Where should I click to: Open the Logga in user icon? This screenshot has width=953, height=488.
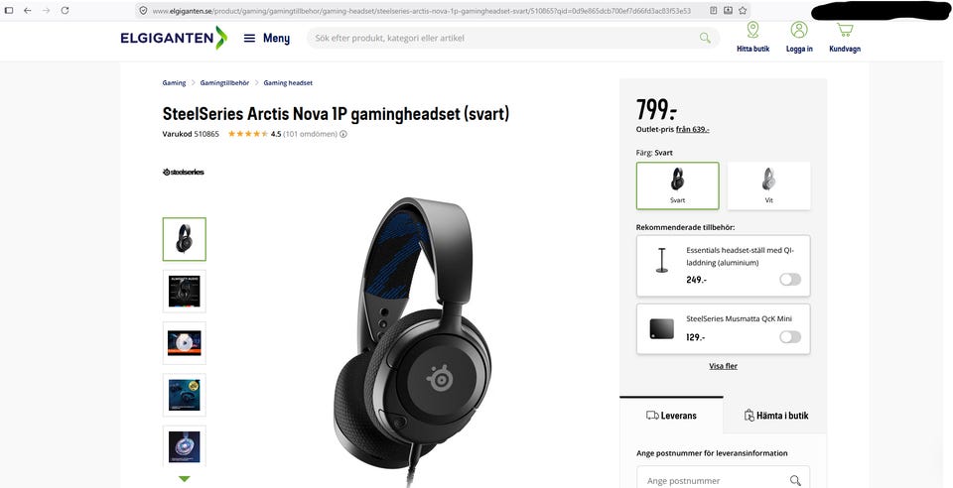pyautogui.click(x=798, y=30)
